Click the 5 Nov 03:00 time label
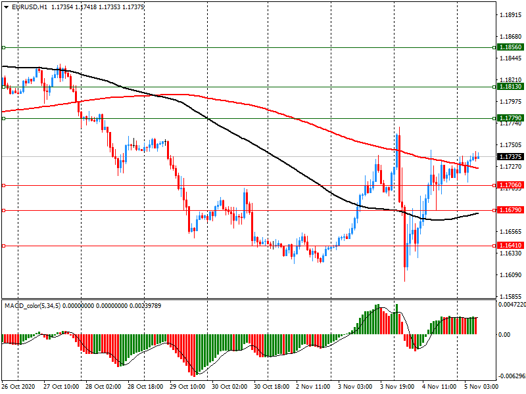526x394 pixels. tap(481, 387)
